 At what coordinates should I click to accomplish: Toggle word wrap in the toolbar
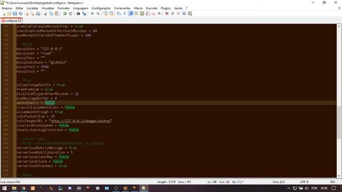[119, 13]
